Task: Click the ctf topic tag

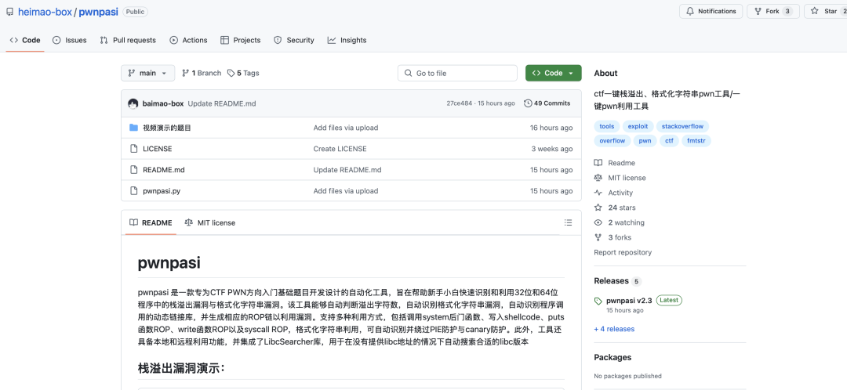Action: [669, 141]
